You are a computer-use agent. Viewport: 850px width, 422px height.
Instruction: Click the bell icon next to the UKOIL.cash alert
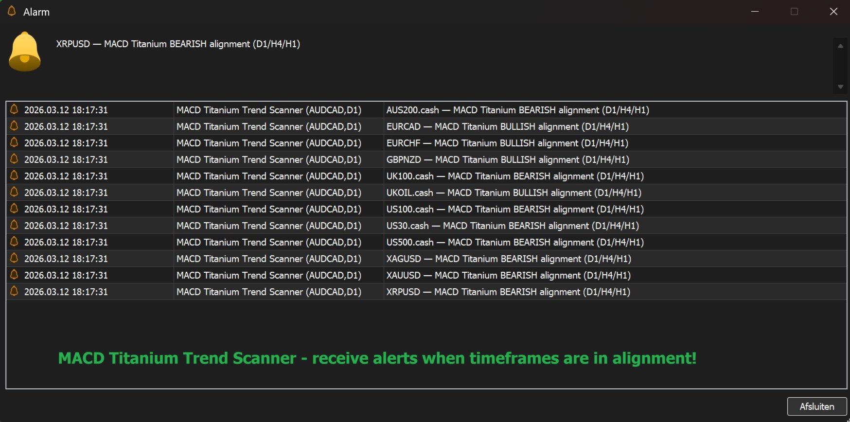tap(14, 192)
